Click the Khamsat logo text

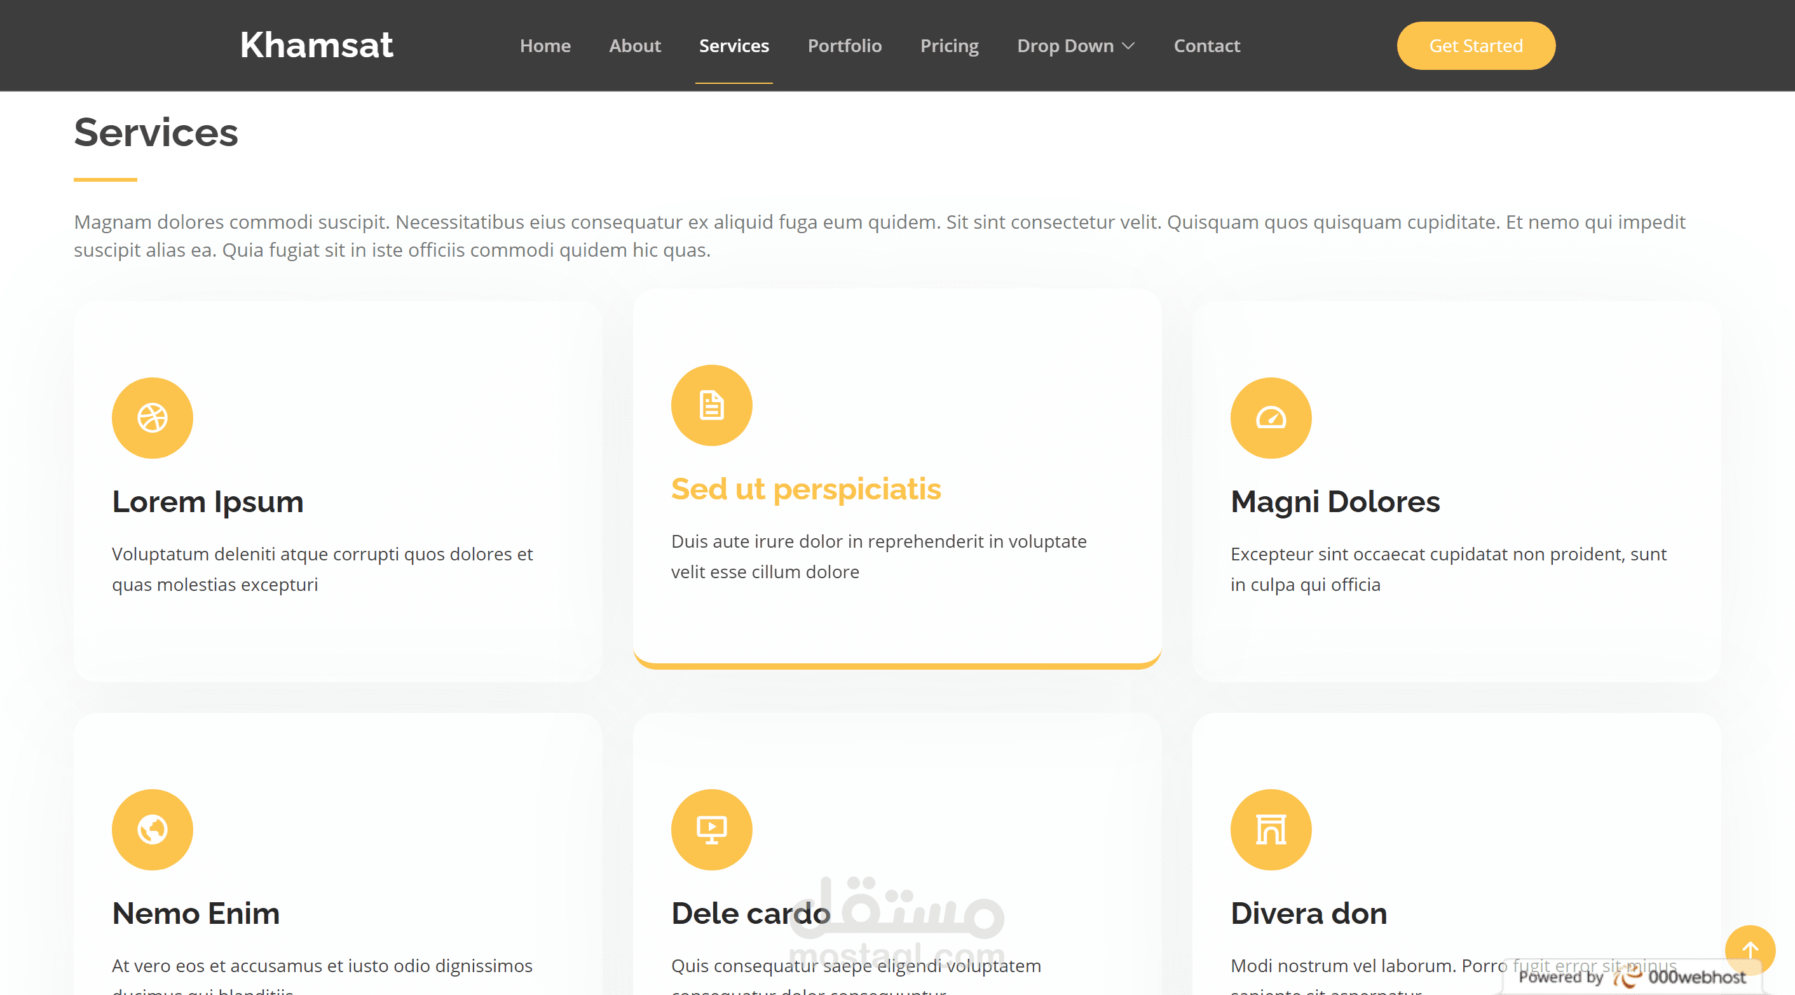[x=317, y=45]
